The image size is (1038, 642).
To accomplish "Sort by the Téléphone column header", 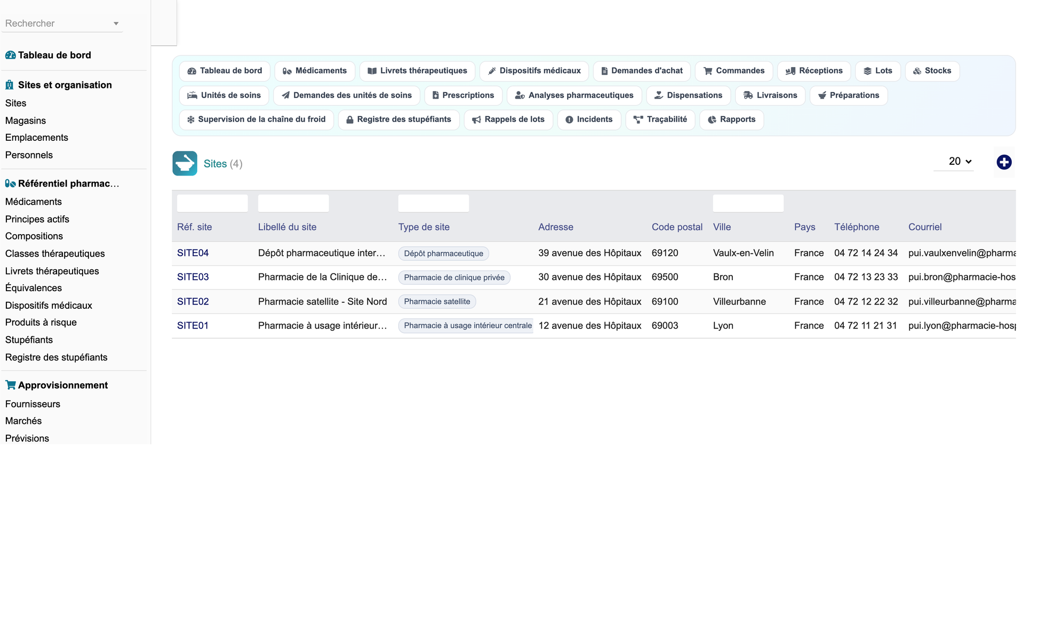I will coord(857,227).
